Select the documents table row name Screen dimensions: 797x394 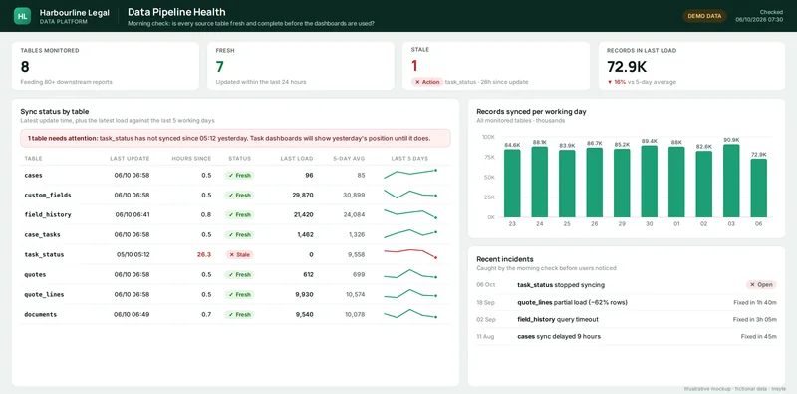(x=41, y=314)
